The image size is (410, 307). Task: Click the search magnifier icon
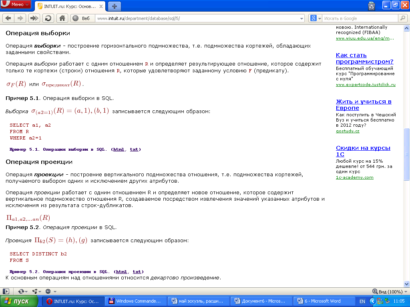coord(402,18)
